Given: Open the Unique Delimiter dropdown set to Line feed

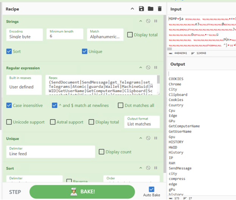Looking at the screenshot, I should [x=51, y=152].
